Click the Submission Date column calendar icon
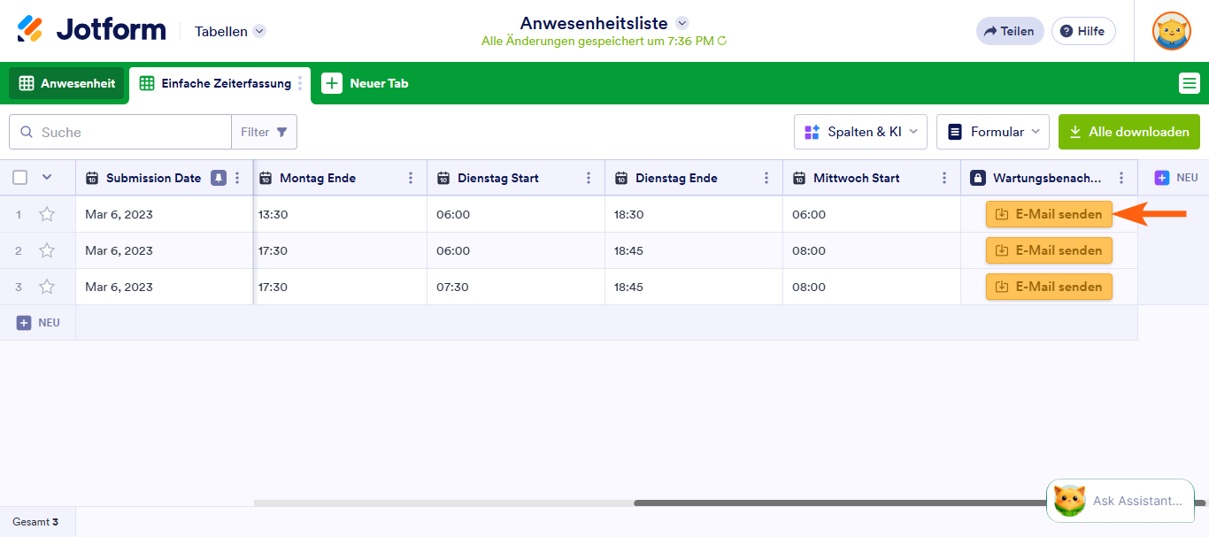Screen dimensions: 1209x537 point(92,178)
